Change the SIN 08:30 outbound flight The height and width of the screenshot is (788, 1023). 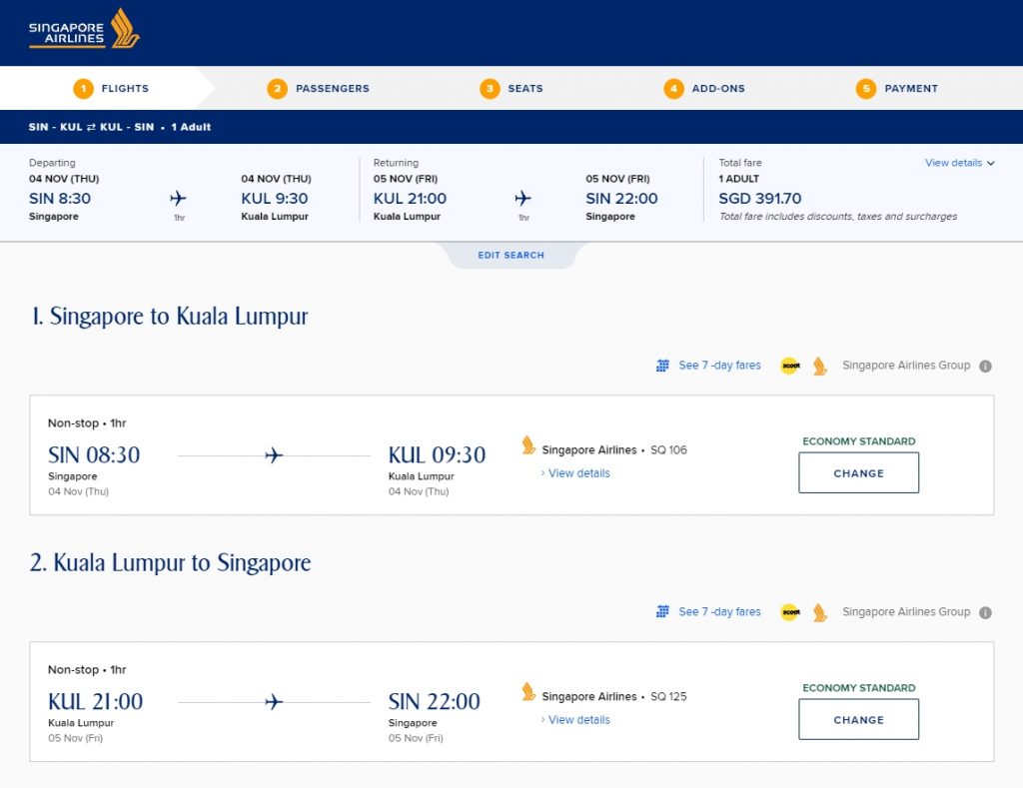coord(858,473)
